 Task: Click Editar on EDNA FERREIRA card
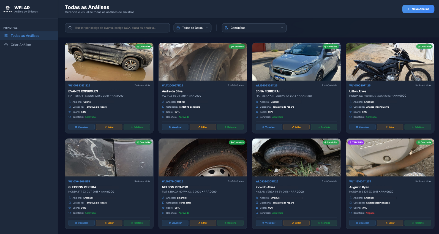[x=296, y=127]
